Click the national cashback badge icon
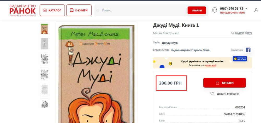 click(x=240, y=59)
